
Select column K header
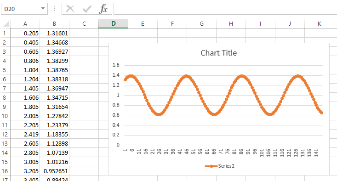[320, 23]
